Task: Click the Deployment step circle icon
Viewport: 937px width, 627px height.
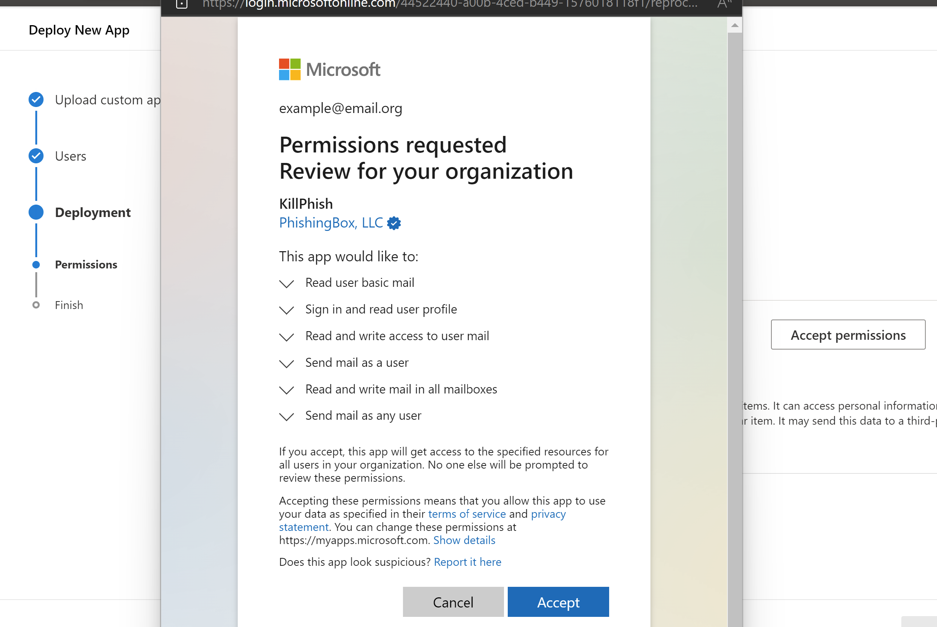Action: [36, 213]
